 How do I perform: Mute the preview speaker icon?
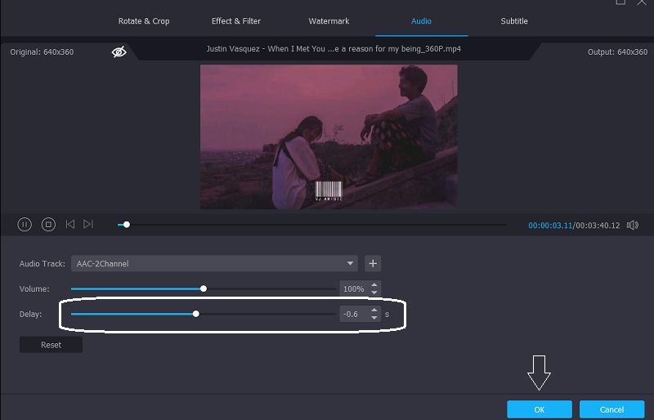coord(632,224)
